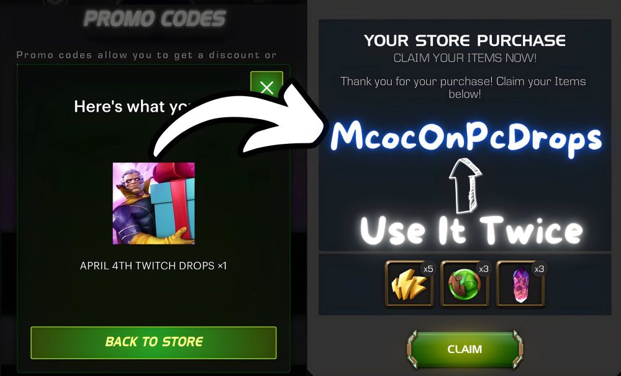Claim the store purchase items

tap(465, 349)
